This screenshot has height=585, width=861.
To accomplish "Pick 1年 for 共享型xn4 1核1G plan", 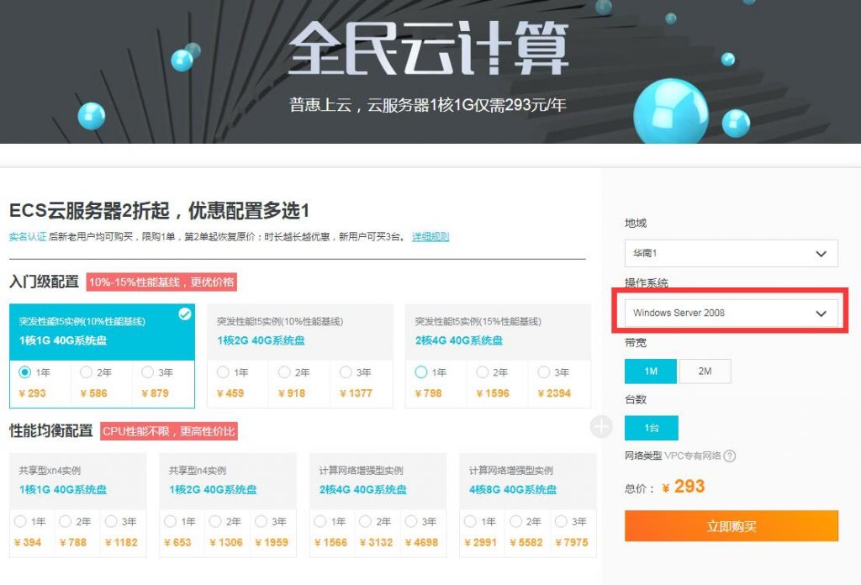I will tap(19, 522).
